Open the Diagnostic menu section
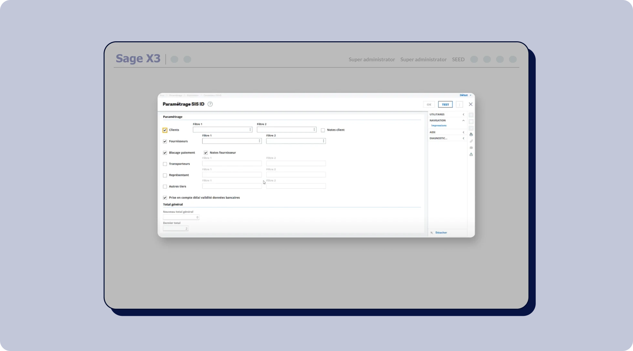 pyautogui.click(x=463, y=138)
